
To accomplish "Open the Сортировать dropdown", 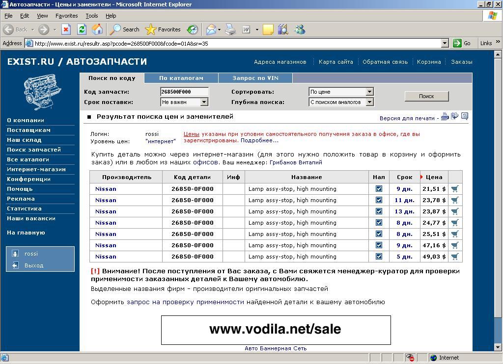I will pyautogui.click(x=341, y=92).
